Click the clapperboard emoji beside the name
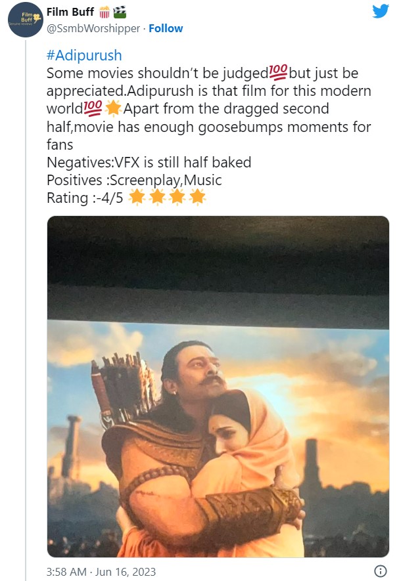This screenshot has width=399, height=581. (120, 12)
